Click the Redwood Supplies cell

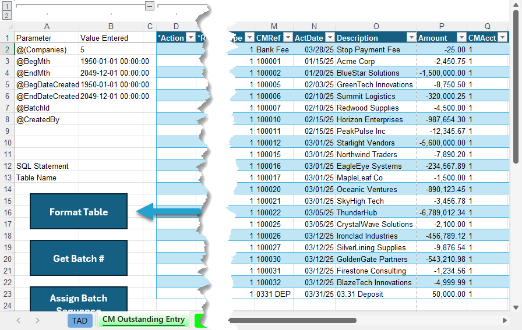tap(376, 108)
